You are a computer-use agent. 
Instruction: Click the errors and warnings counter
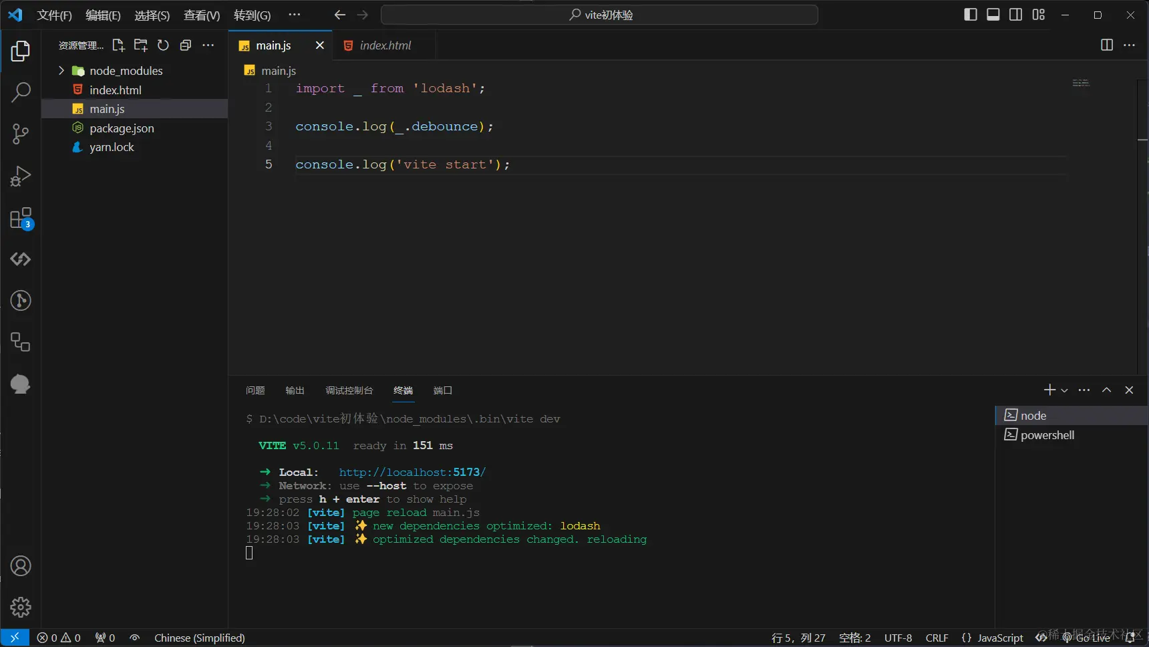tap(59, 638)
